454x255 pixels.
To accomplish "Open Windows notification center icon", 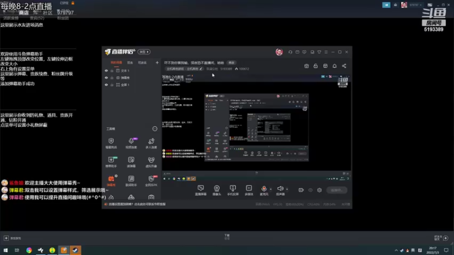I will 446,250.
